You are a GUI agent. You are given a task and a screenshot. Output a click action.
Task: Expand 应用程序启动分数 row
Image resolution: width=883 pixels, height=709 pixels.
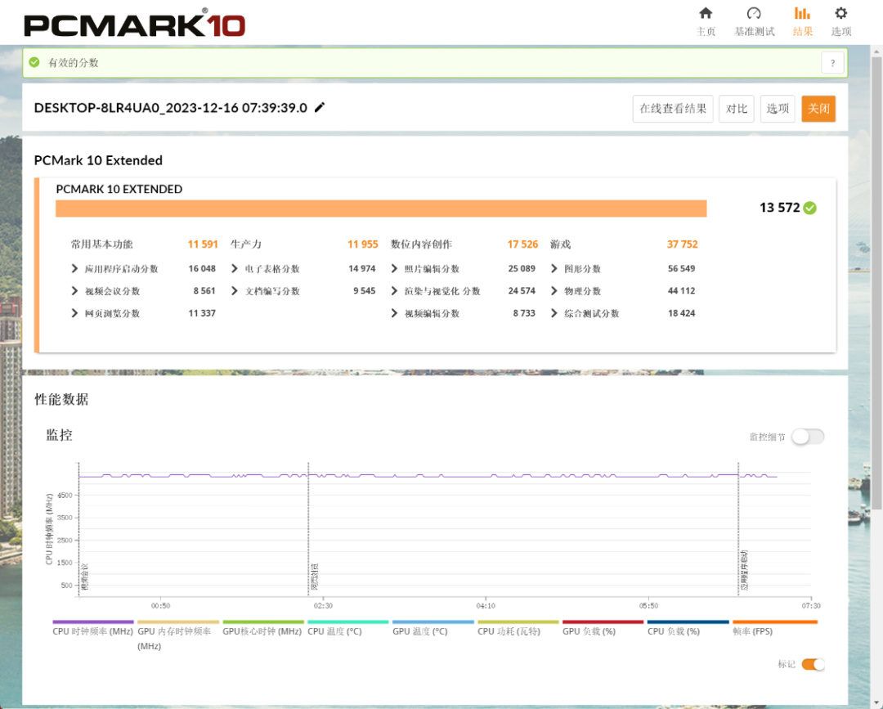click(74, 268)
